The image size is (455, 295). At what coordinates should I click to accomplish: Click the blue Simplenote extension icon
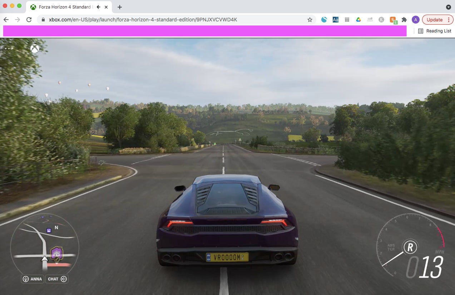(324, 20)
